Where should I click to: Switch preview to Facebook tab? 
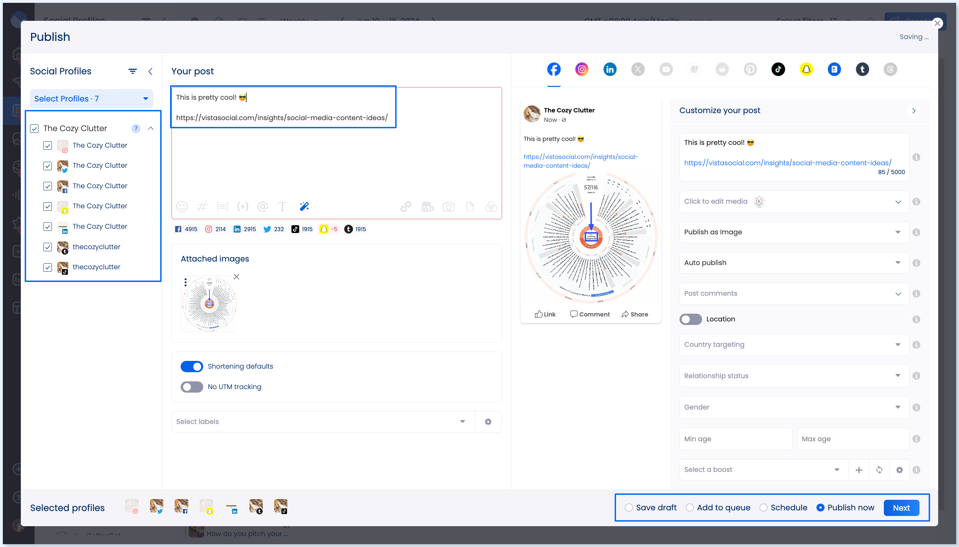(x=554, y=69)
